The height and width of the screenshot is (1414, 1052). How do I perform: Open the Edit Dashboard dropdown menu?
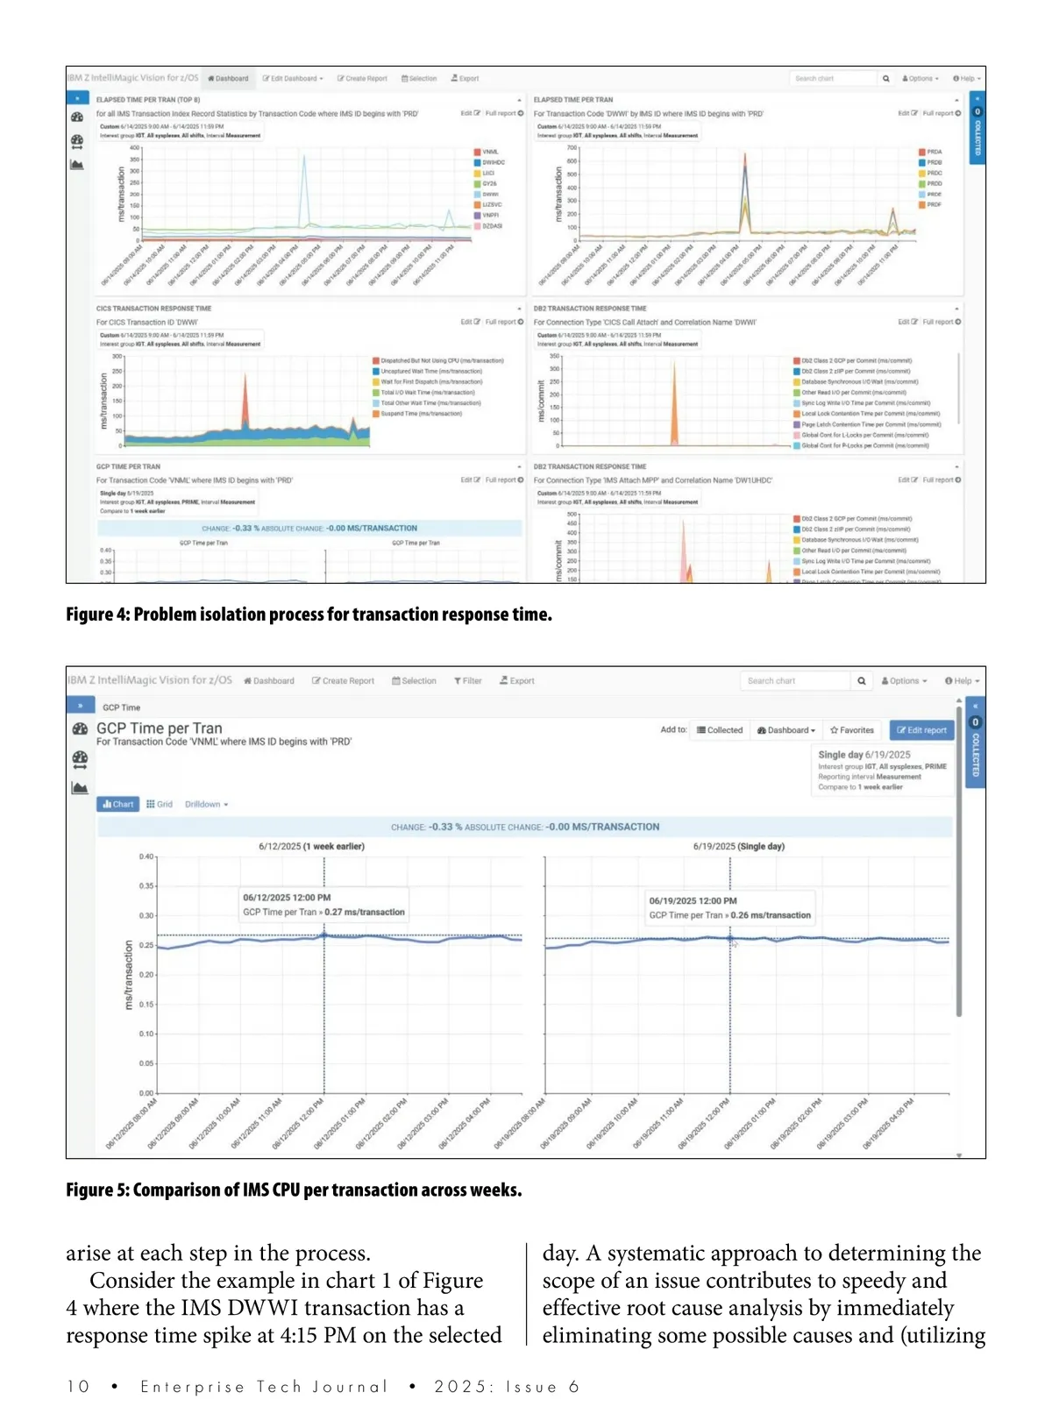(x=293, y=79)
